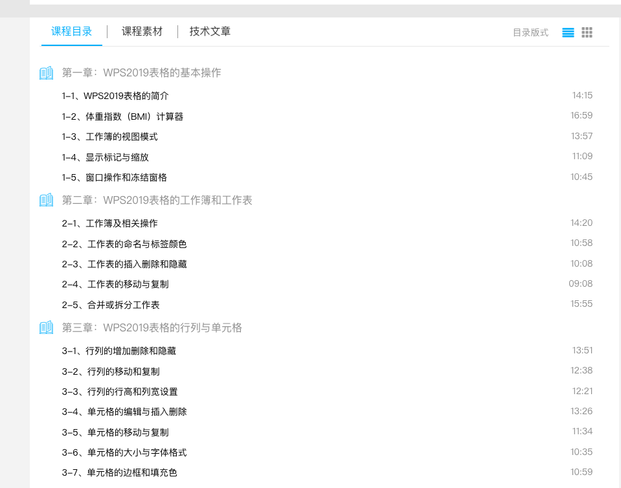Click duration 13:57 of lesson 1-3
This screenshot has width=621, height=488.
(x=581, y=136)
